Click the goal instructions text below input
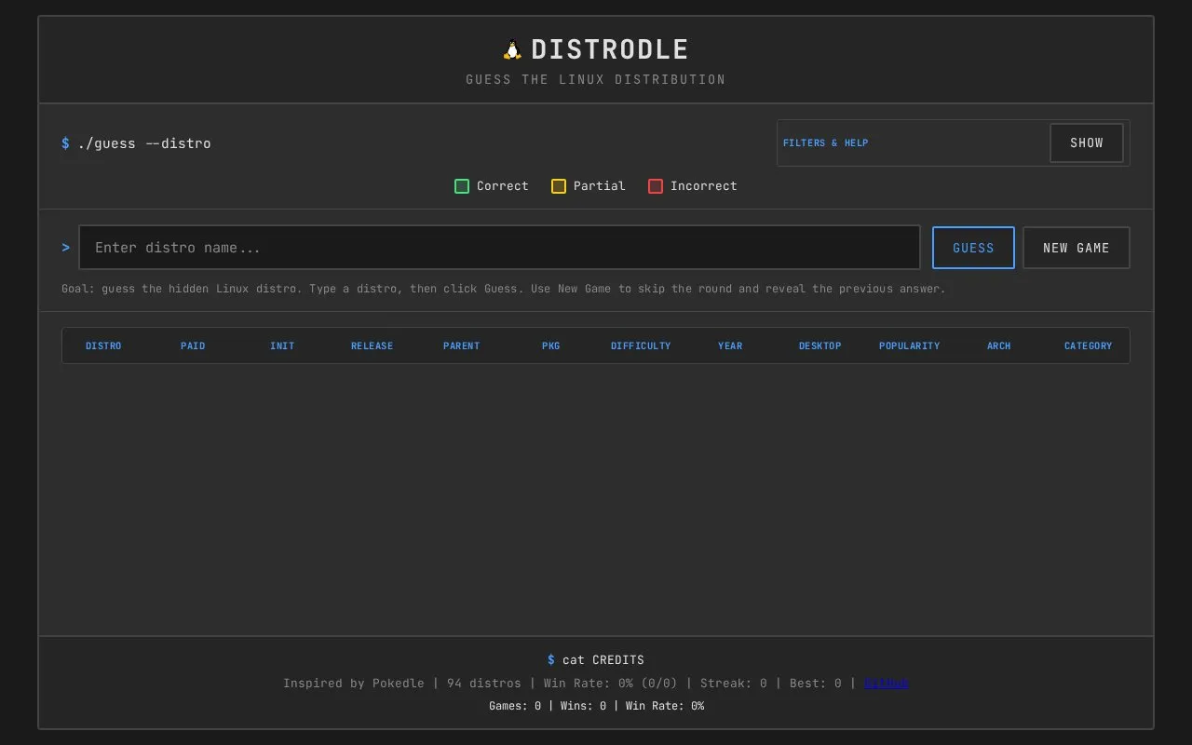The height and width of the screenshot is (745, 1192). [x=504, y=289]
